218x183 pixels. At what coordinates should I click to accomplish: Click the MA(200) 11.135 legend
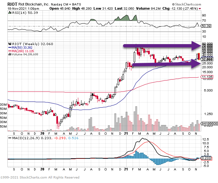point(21,51)
